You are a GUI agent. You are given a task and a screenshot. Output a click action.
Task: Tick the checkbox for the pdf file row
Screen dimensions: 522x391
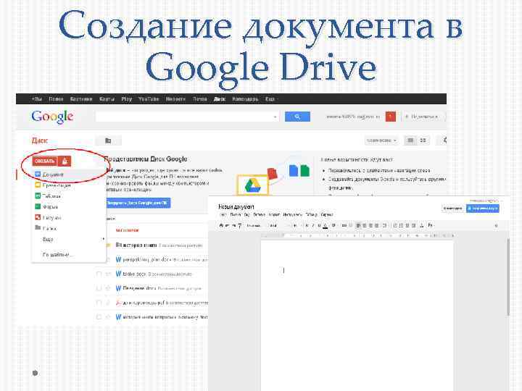(x=99, y=303)
